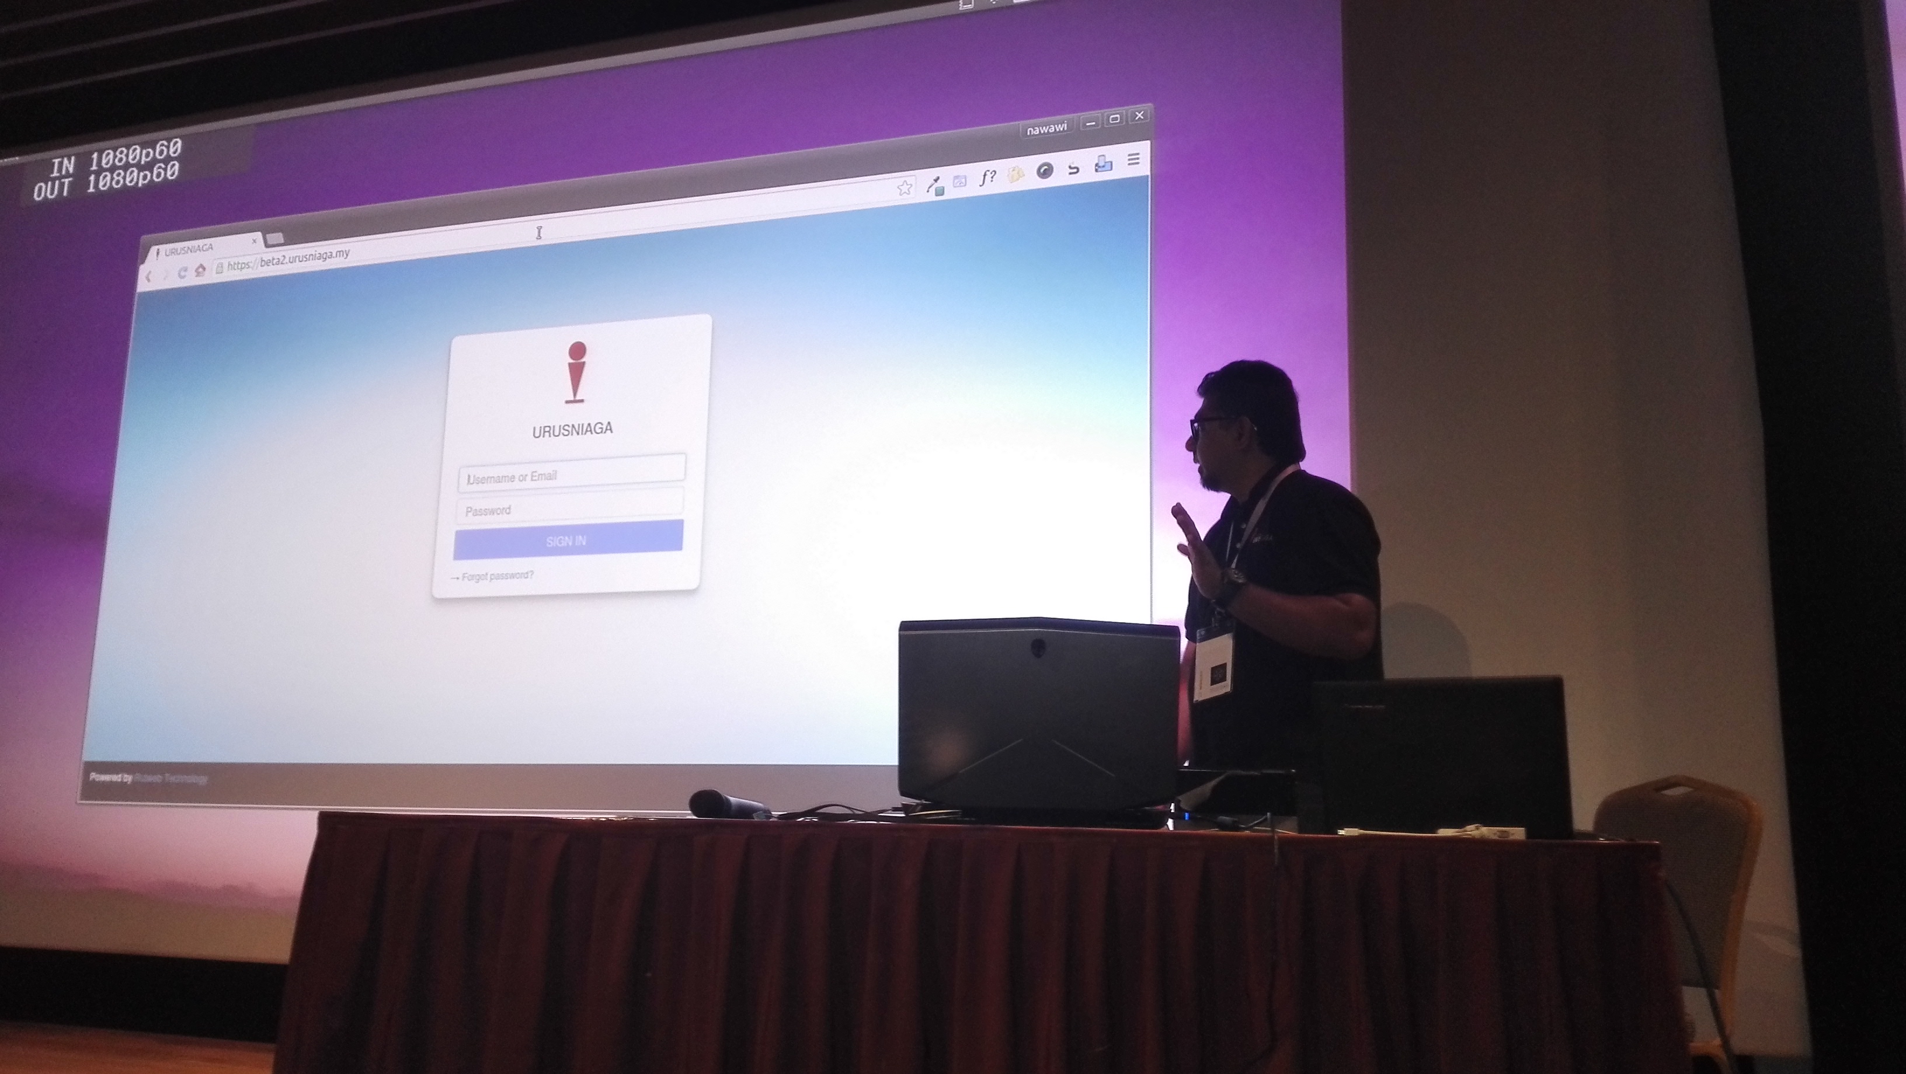Open a new browser tab
The image size is (1906, 1074).
274,238
